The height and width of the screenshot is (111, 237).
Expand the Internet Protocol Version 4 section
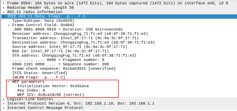click(x=4, y=104)
